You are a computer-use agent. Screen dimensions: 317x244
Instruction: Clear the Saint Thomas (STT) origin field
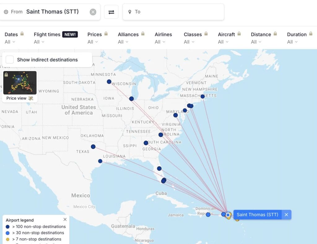click(93, 12)
